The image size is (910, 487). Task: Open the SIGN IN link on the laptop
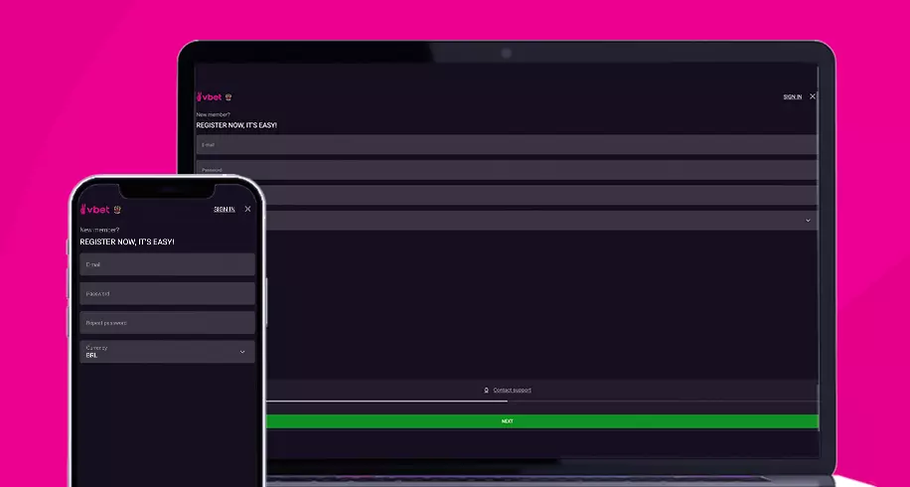(792, 97)
